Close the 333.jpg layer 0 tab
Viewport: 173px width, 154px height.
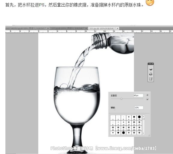click(x=86, y=28)
